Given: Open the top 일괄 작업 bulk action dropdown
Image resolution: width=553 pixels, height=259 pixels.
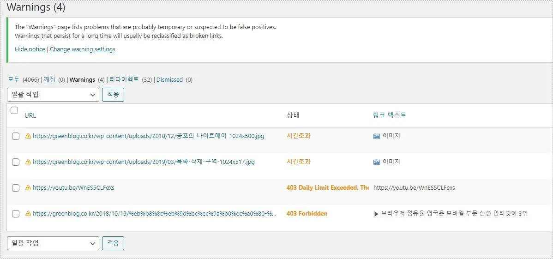Looking at the screenshot, I should tap(53, 95).
